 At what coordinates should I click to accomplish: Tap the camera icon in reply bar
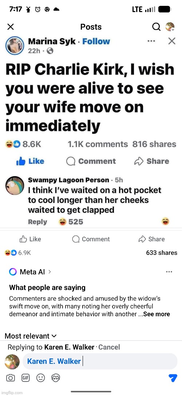pos(11,378)
